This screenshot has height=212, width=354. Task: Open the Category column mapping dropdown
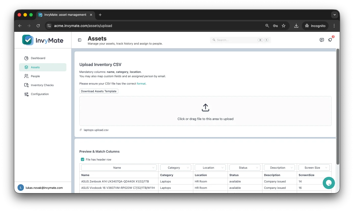pos(176,168)
